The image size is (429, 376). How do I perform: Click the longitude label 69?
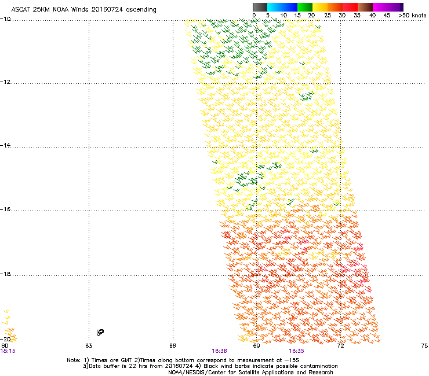point(256,346)
